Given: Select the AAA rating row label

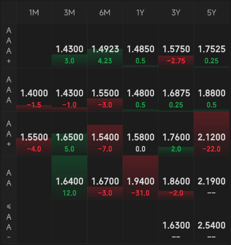Looking at the screenshot, I should tap(9, 90).
